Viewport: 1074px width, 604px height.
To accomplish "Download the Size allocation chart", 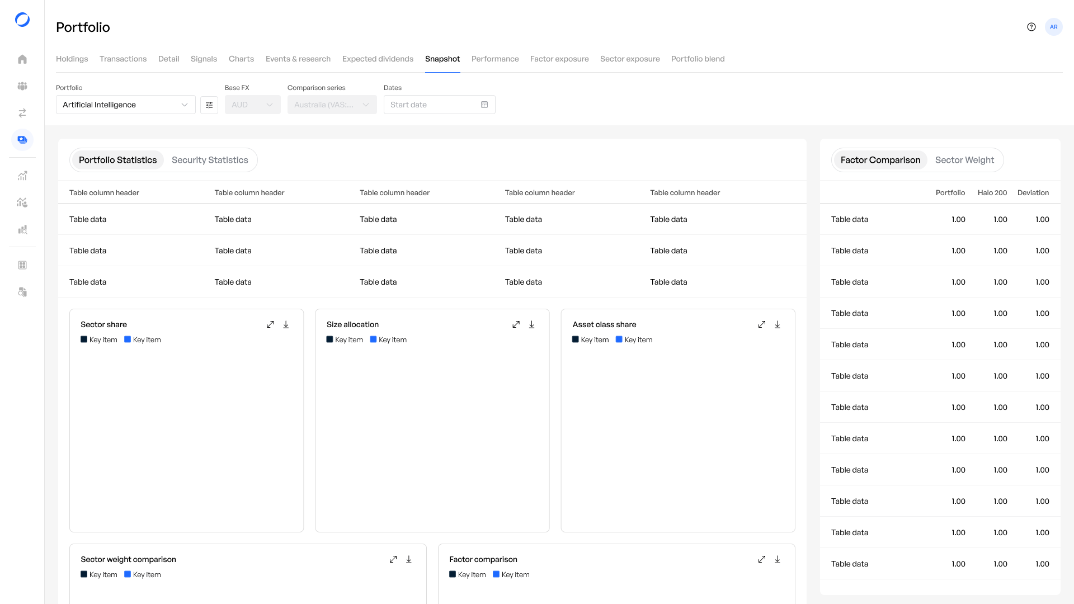I will tap(532, 324).
